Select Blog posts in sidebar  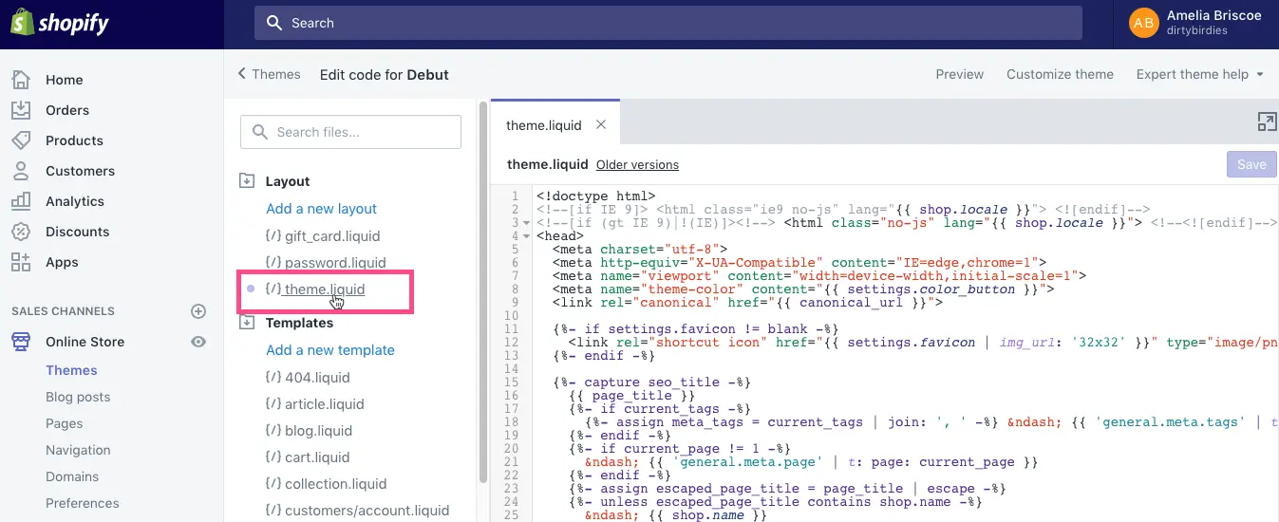pos(78,397)
